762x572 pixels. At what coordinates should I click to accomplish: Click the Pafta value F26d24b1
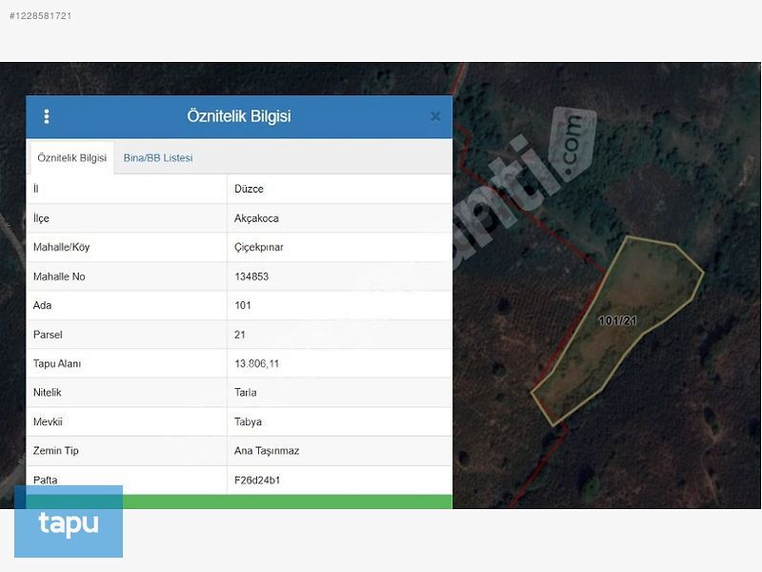coord(257,480)
